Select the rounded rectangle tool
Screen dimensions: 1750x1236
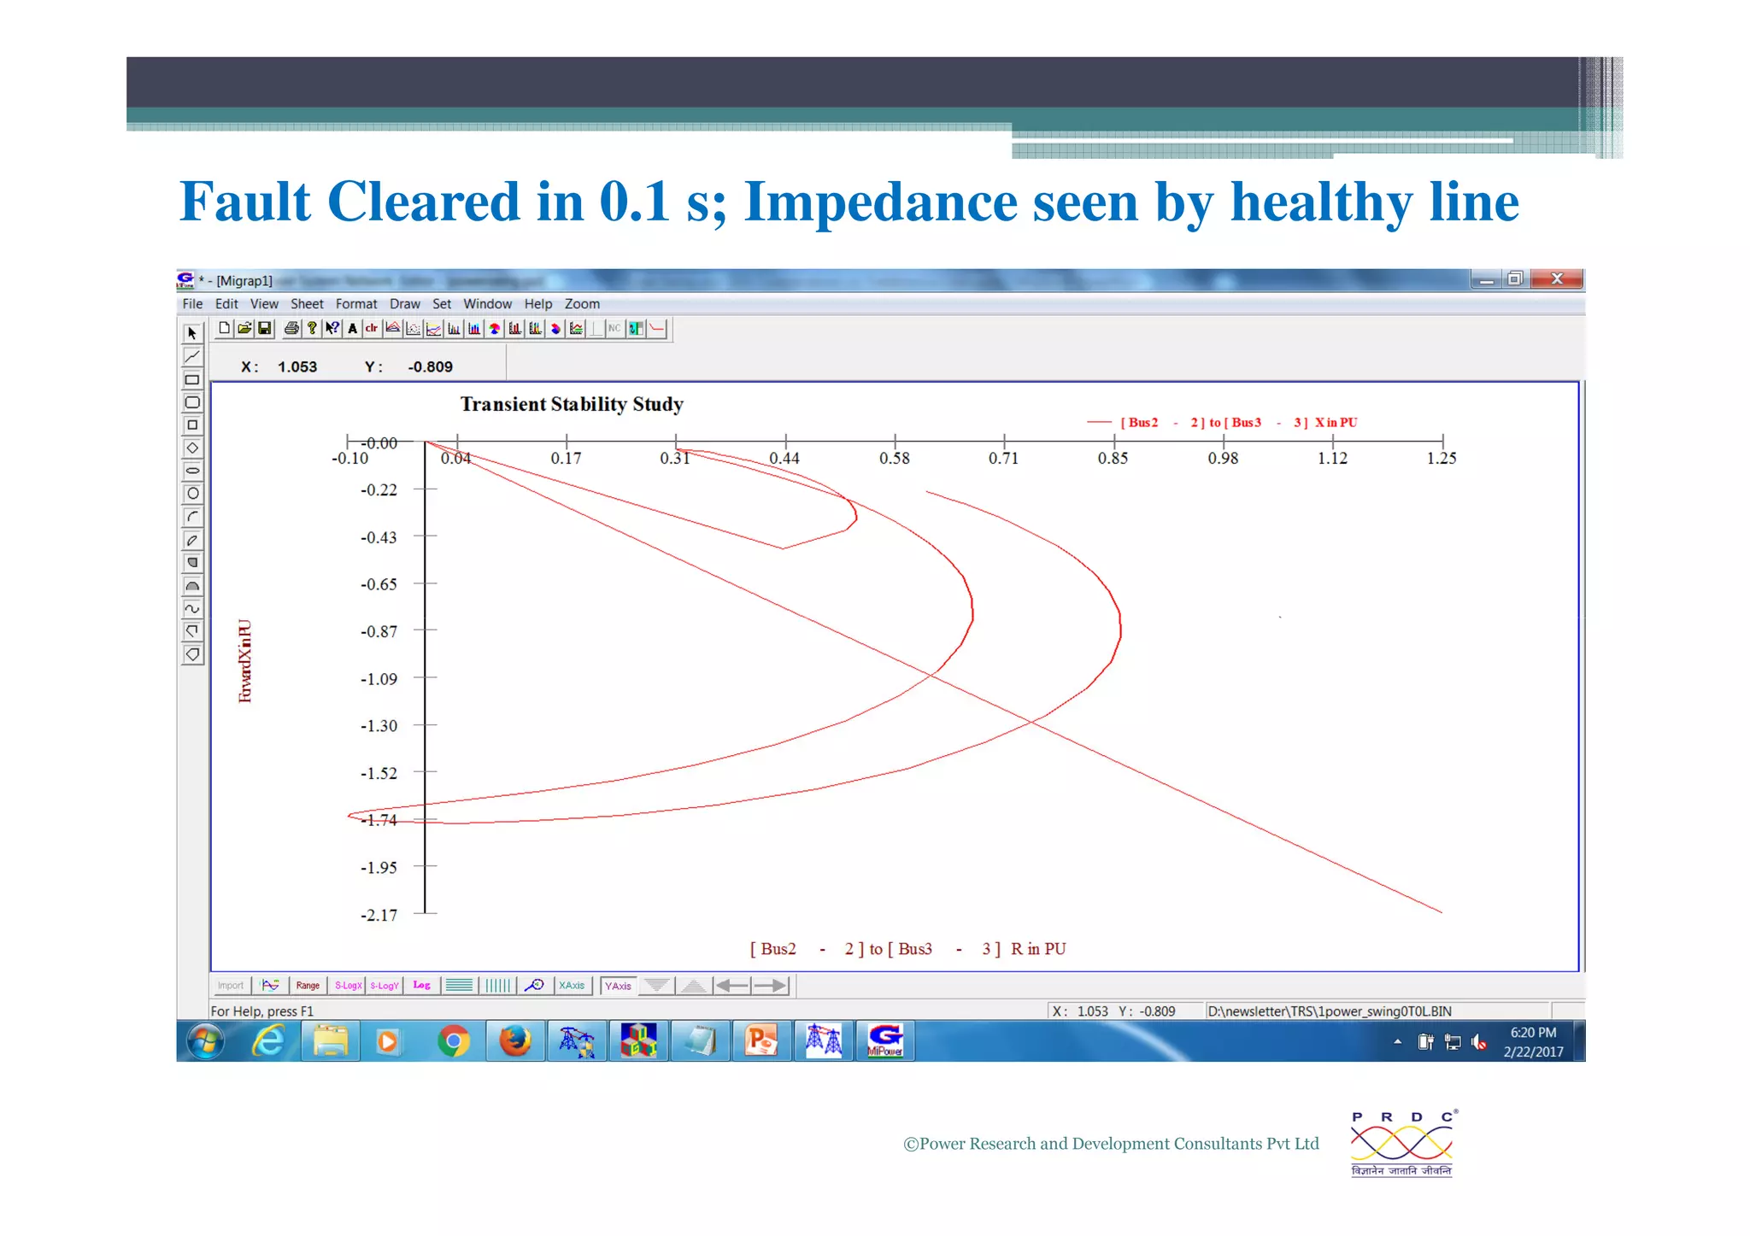click(x=192, y=402)
